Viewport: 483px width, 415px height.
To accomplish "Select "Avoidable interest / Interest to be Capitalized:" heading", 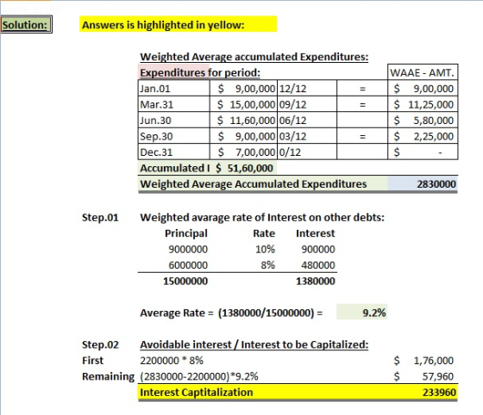I will click(x=254, y=344).
